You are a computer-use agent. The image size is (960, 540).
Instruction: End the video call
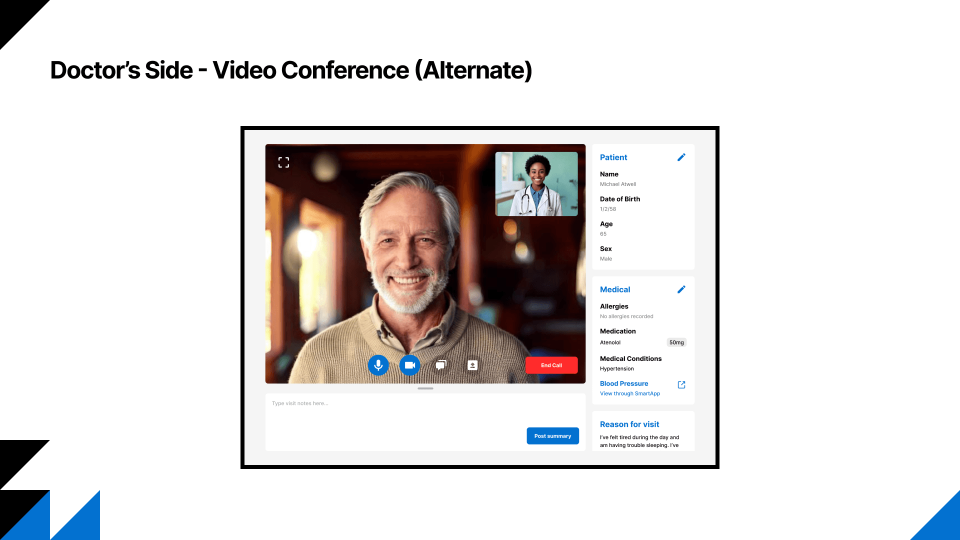click(551, 365)
